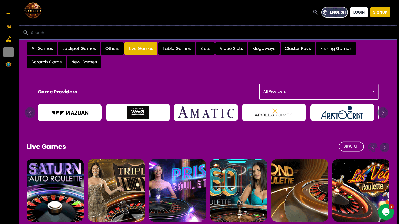Click the LOGIN button
Viewport: 399px width, 224px height.
pos(359,12)
